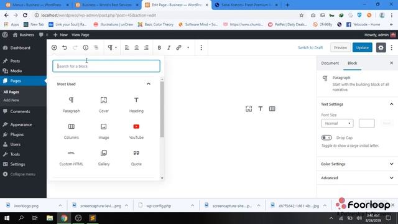
Task: Click Add New under Pages
Action: 11,100
